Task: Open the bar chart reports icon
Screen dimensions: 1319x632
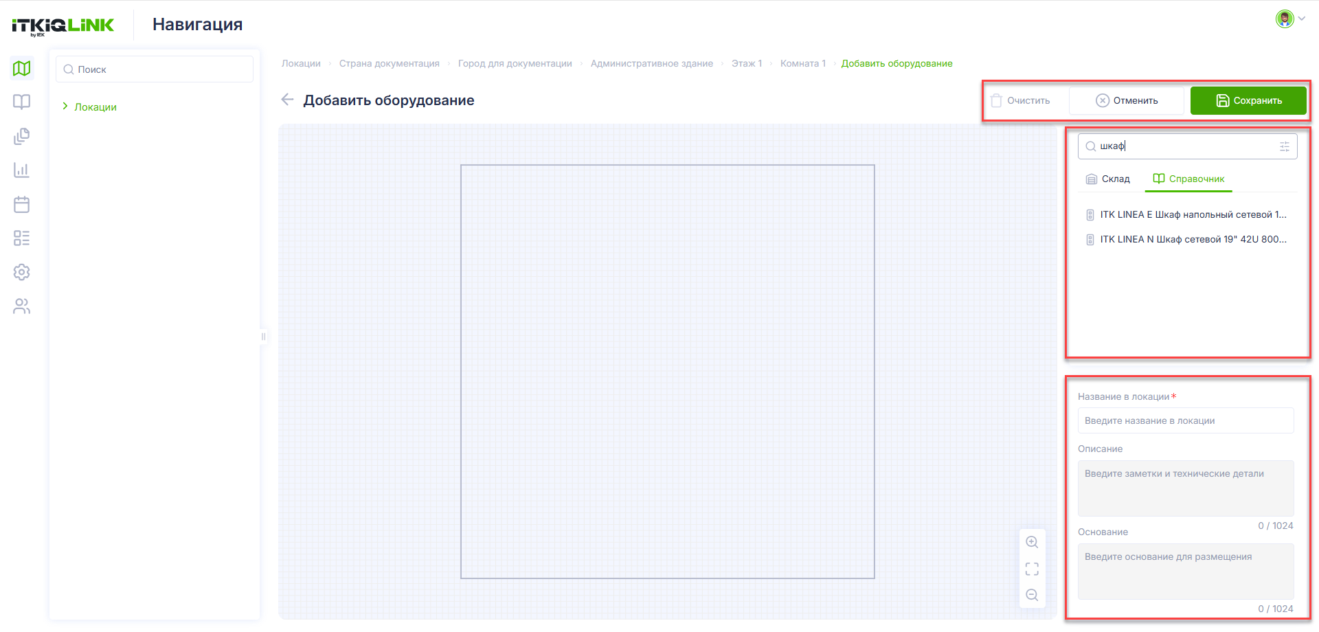Action: tap(22, 170)
